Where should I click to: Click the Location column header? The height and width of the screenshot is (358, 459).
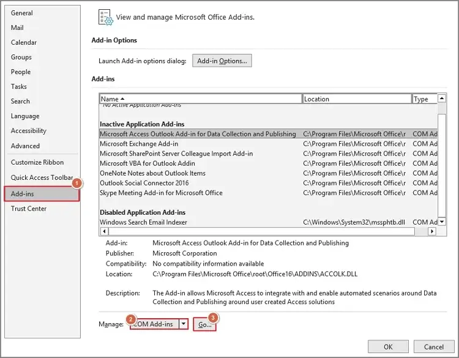pyautogui.click(x=357, y=99)
